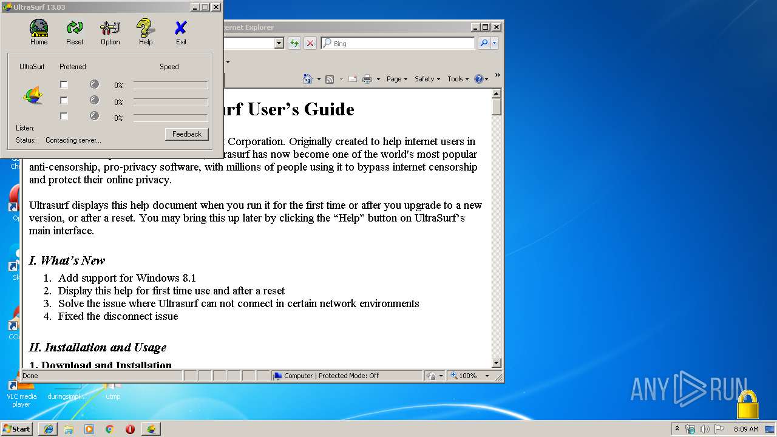Click Internet Explorer stop loading button
The height and width of the screenshot is (437, 777).
coord(310,43)
